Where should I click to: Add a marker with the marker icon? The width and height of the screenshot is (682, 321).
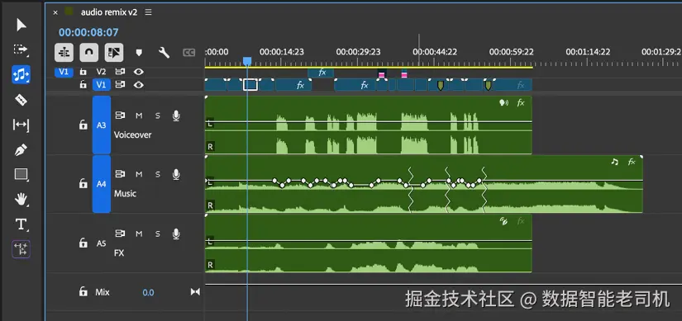139,53
